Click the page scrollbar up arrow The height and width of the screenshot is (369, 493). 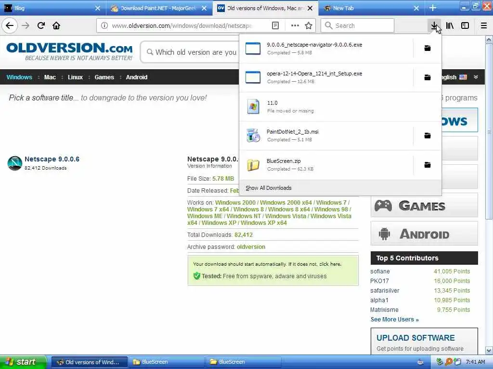point(489,39)
